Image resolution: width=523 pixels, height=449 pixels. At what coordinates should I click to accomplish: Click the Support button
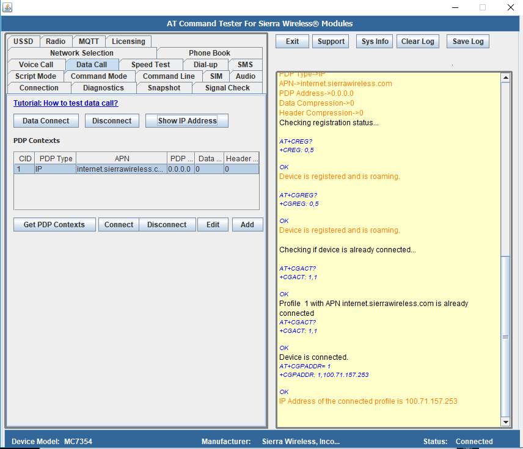331,42
